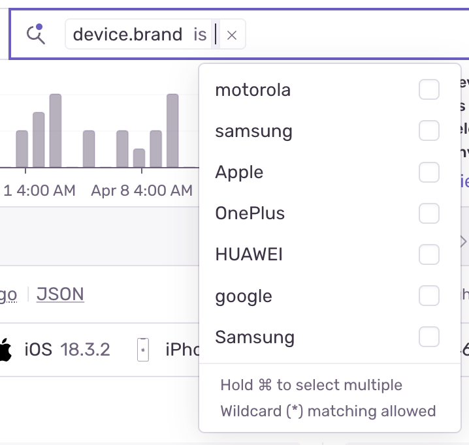This screenshot has height=445, width=469.
Task: Focus the filter value input cursor
Action: click(x=216, y=34)
